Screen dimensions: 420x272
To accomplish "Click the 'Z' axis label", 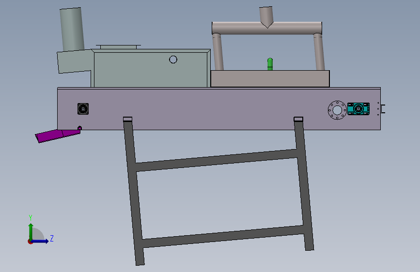I will (52, 238).
